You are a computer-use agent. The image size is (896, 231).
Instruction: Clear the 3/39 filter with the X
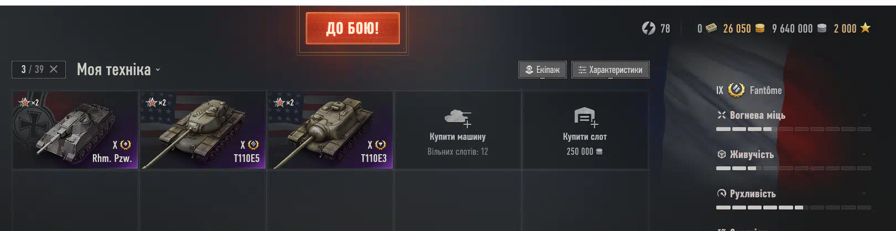click(54, 69)
